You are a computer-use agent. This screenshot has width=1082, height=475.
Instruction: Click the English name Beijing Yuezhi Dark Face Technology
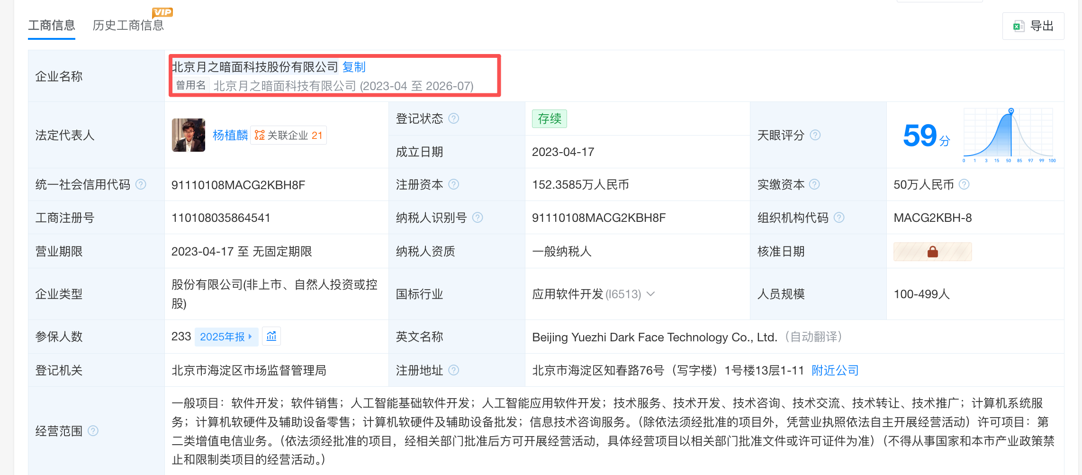tap(655, 337)
